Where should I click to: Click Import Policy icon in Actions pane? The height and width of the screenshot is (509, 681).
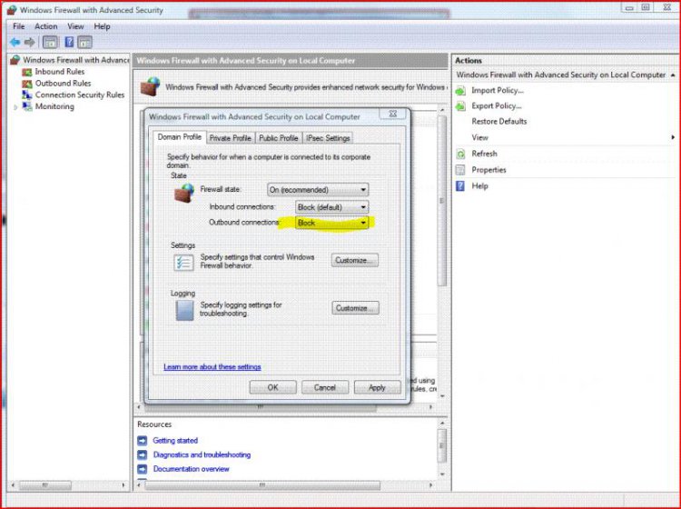[x=461, y=90]
